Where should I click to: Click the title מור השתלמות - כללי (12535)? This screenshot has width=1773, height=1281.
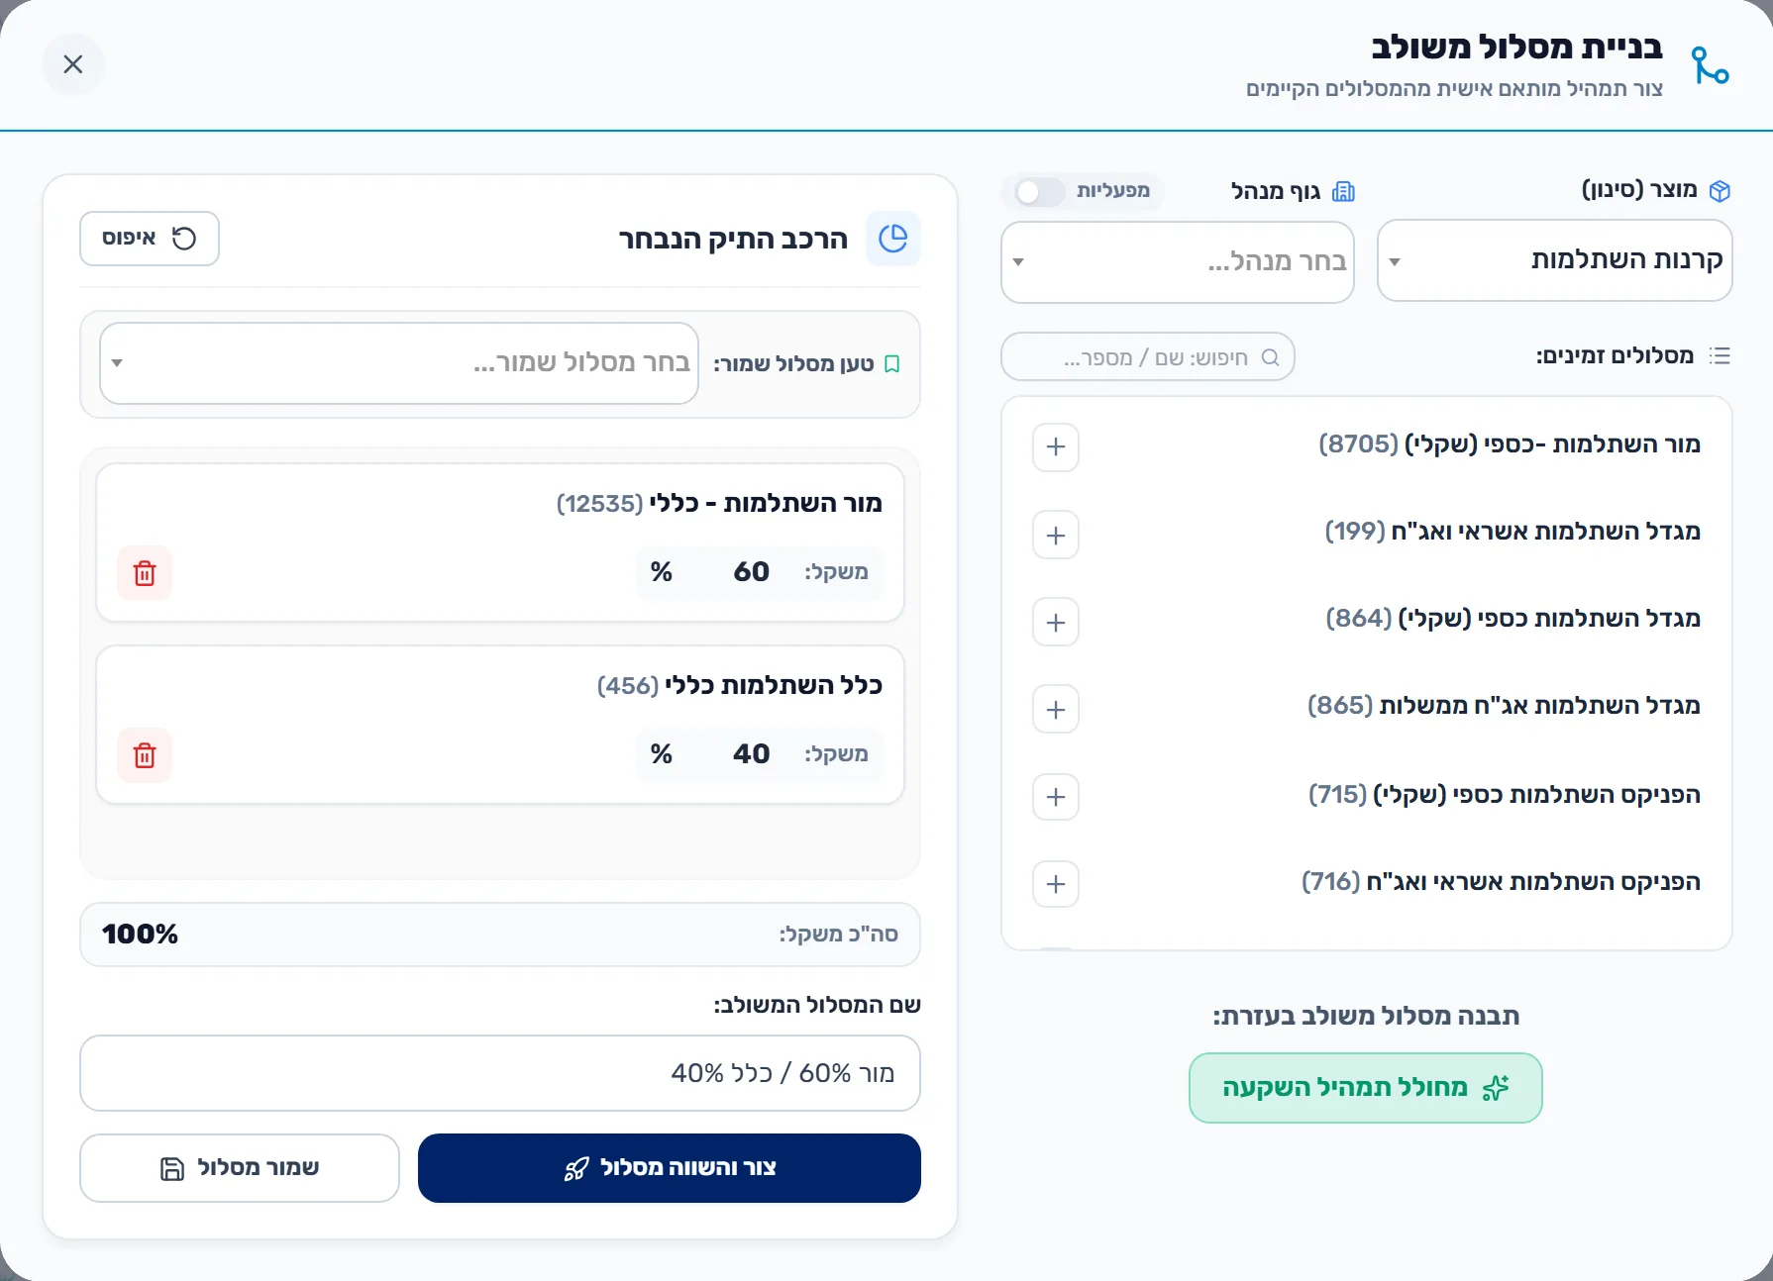[719, 504]
